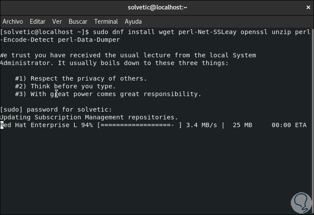Open the Terminal menu

(106, 21)
